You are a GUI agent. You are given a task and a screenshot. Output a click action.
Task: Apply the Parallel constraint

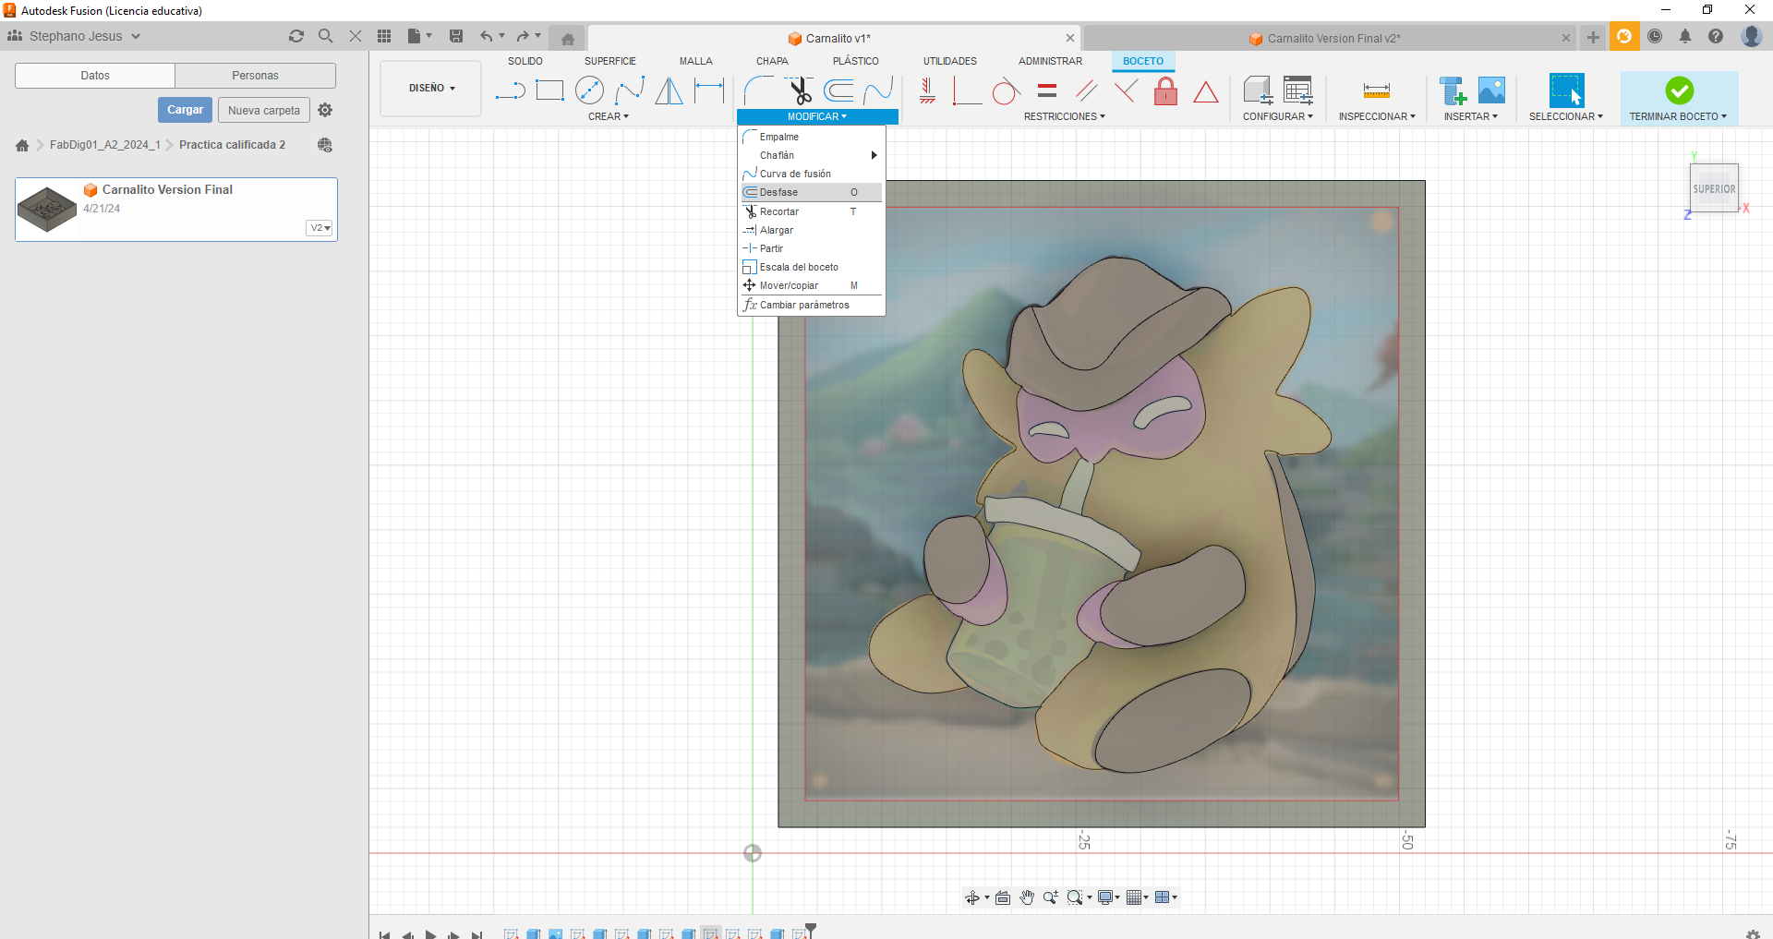[1087, 90]
